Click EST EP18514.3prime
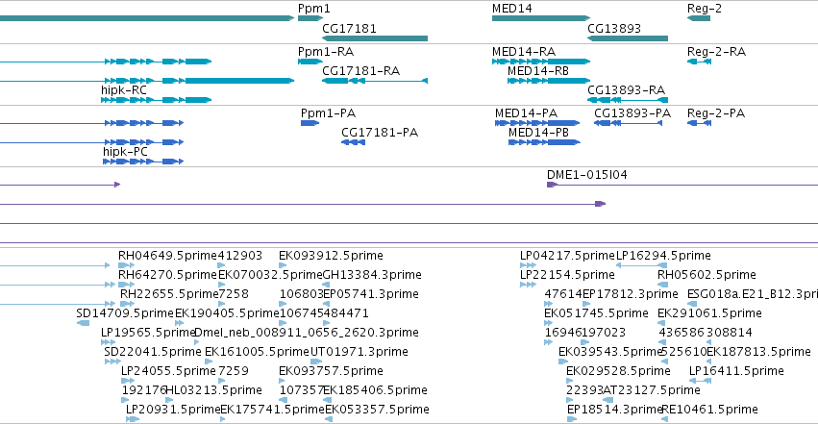The width and height of the screenshot is (818, 424). pos(614,410)
